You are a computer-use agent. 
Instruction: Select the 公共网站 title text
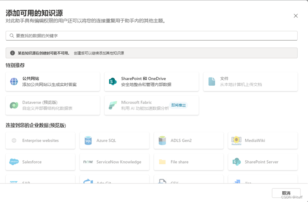pyautogui.click(x=31, y=79)
